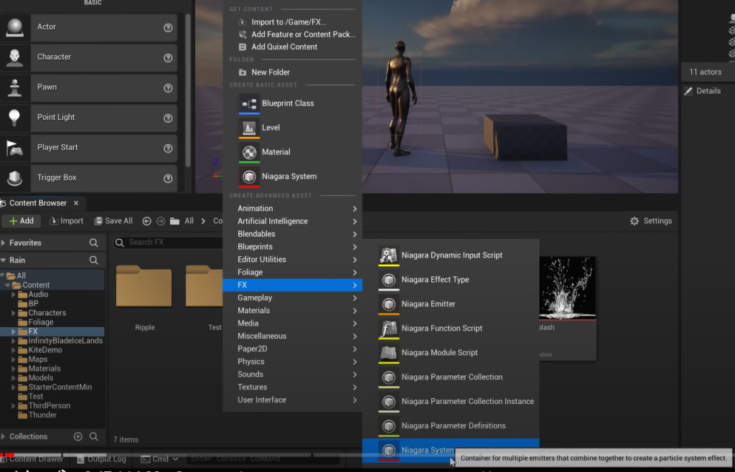Add a new collection plus icon

pos(78,436)
